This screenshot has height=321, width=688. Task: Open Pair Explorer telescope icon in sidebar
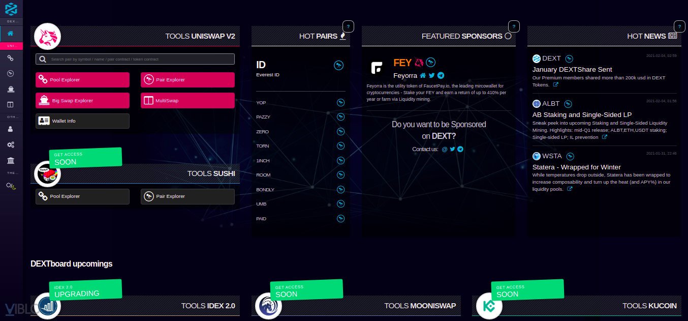pyautogui.click(x=11, y=73)
